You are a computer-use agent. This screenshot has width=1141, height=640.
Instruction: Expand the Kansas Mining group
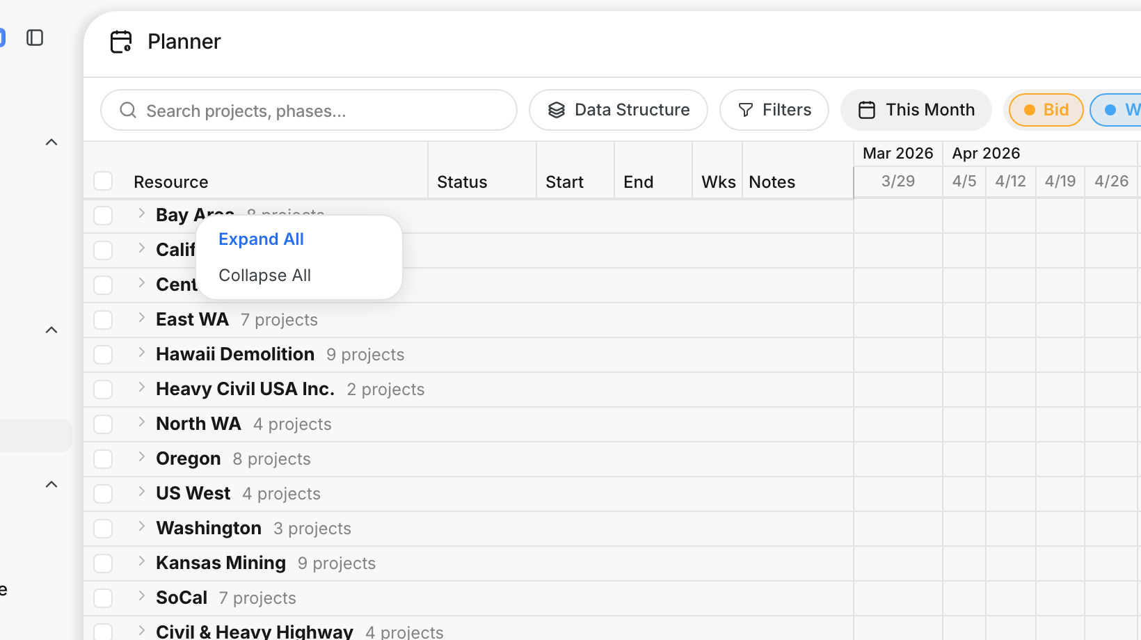(141, 561)
